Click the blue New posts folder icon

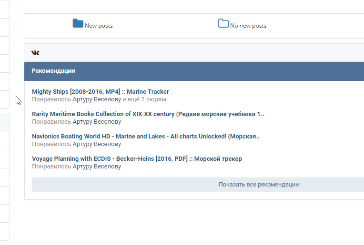[x=78, y=23]
